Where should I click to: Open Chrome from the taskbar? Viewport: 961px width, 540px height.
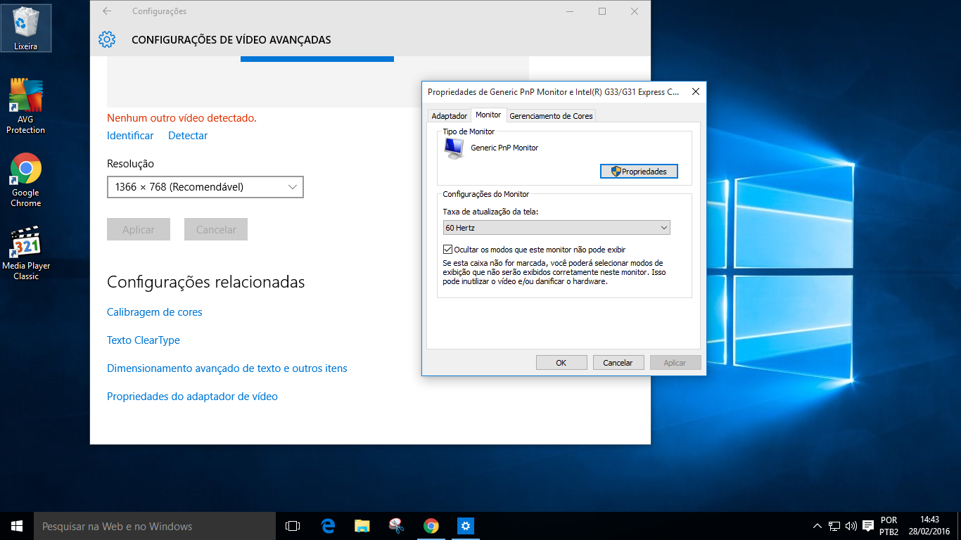431,526
